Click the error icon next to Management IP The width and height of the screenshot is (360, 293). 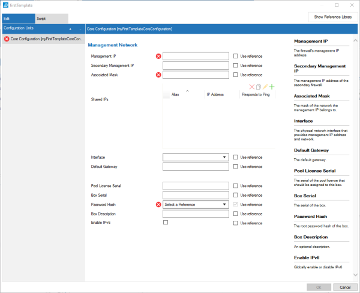pyautogui.click(x=158, y=56)
